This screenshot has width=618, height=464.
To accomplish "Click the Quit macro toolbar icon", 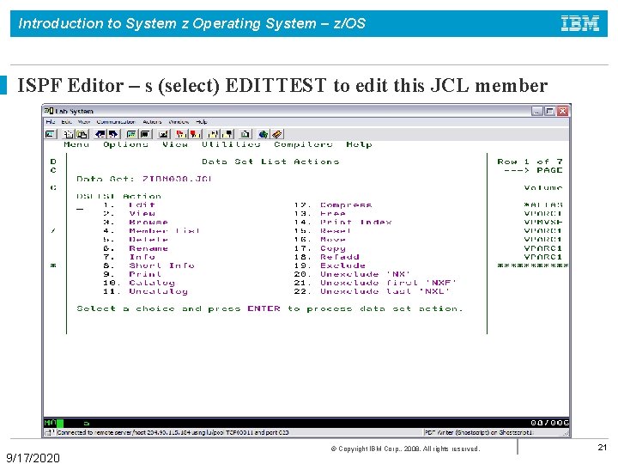I will click(227, 134).
